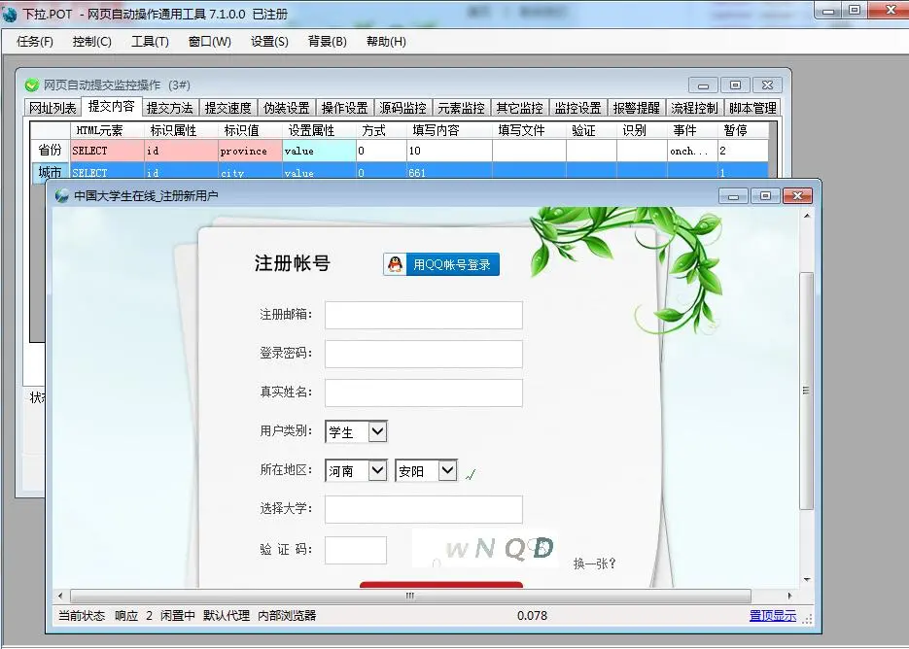909x649 pixels.
Task: Switch to the 提交方法 tab
Action: 170,108
